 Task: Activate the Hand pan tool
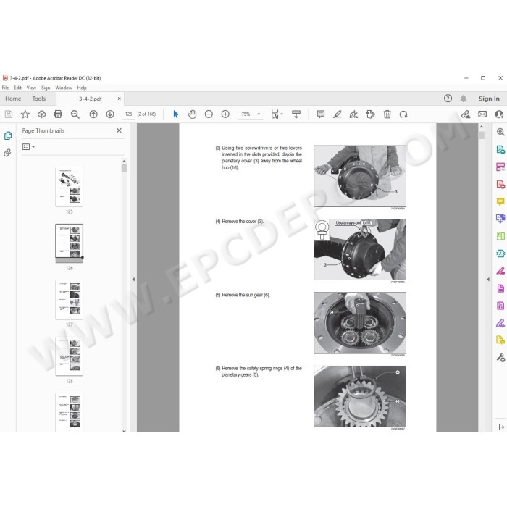(193, 114)
